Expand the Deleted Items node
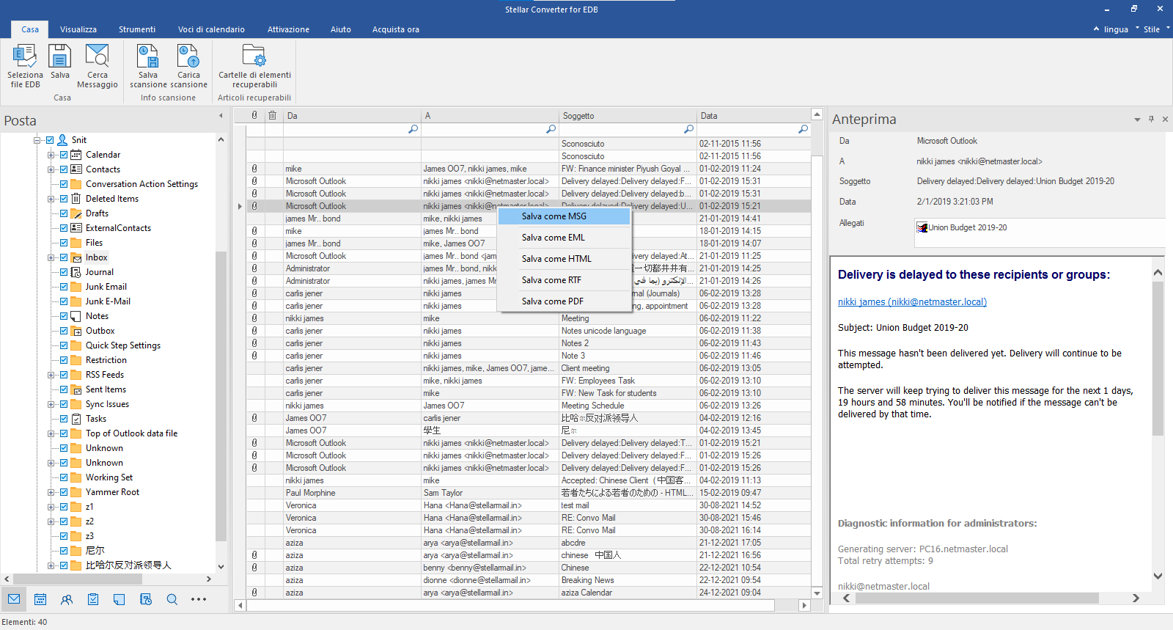Image resolution: width=1173 pixels, height=630 pixels. 51,199
